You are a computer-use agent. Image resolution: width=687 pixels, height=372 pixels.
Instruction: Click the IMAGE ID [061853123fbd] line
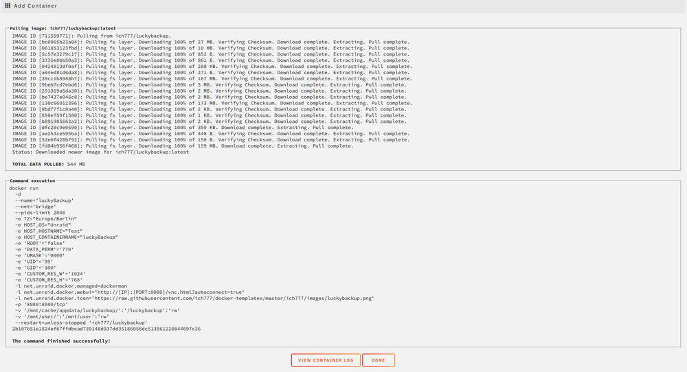click(211, 48)
